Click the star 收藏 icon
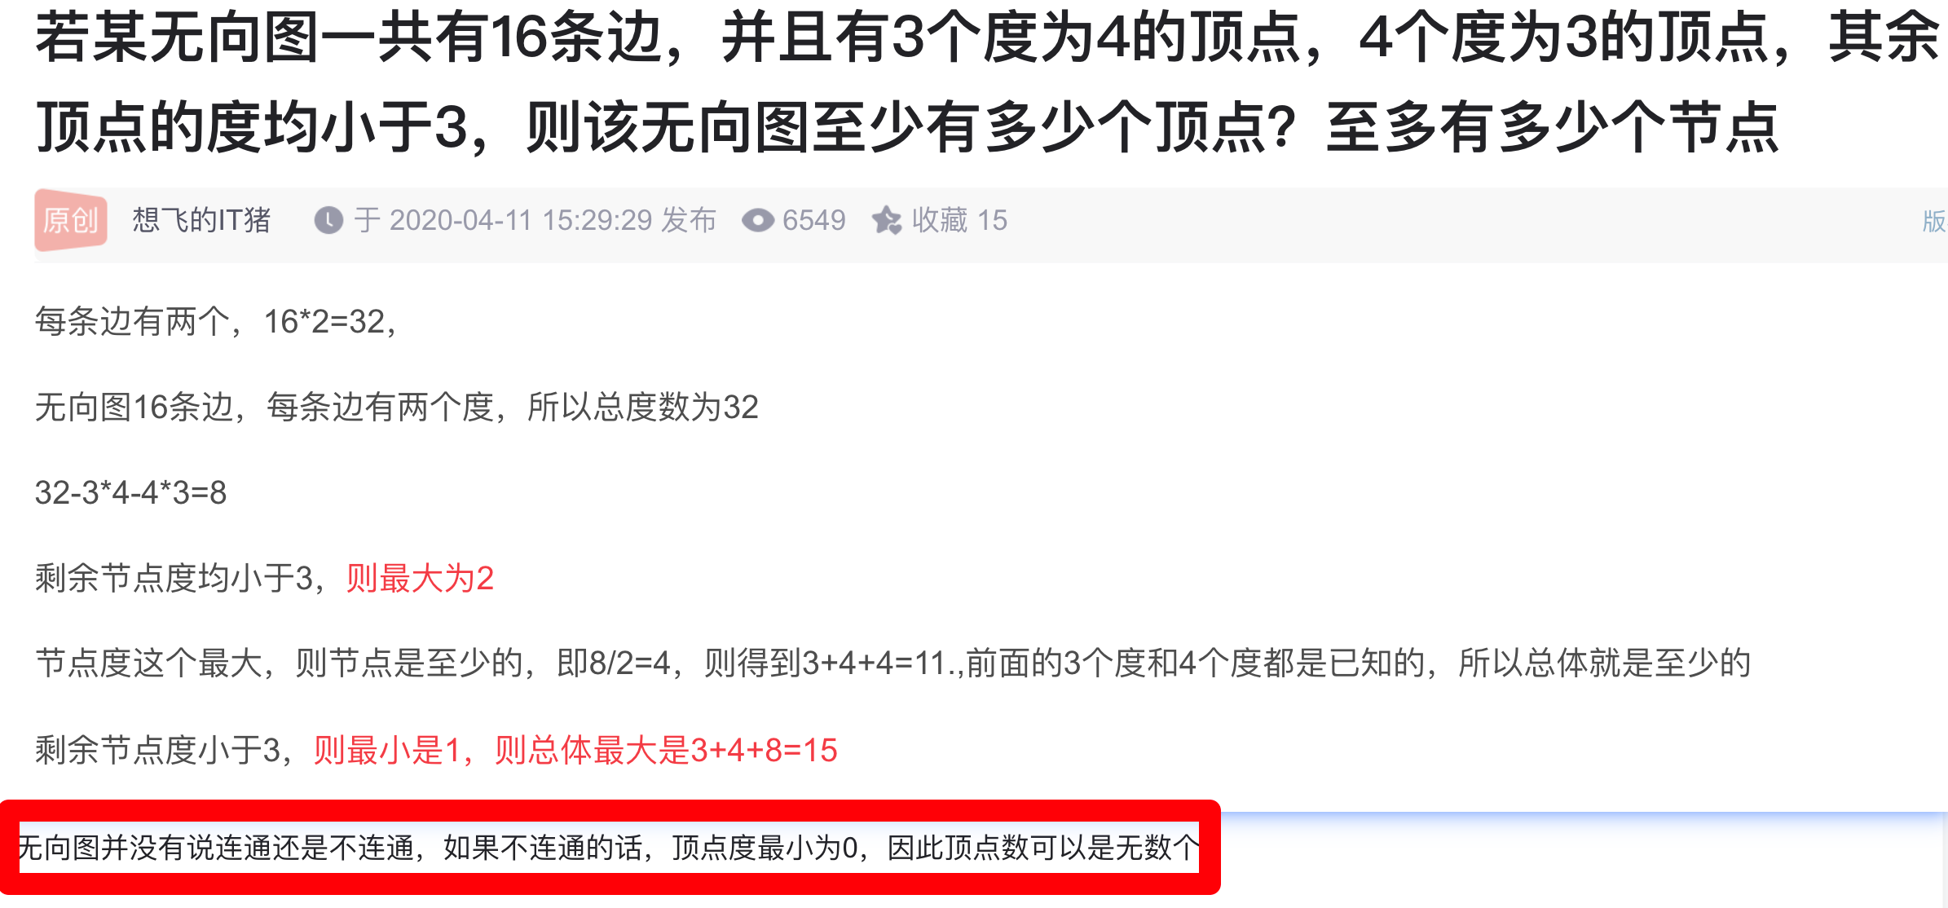This screenshot has width=1948, height=908. [x=887, y=220]
